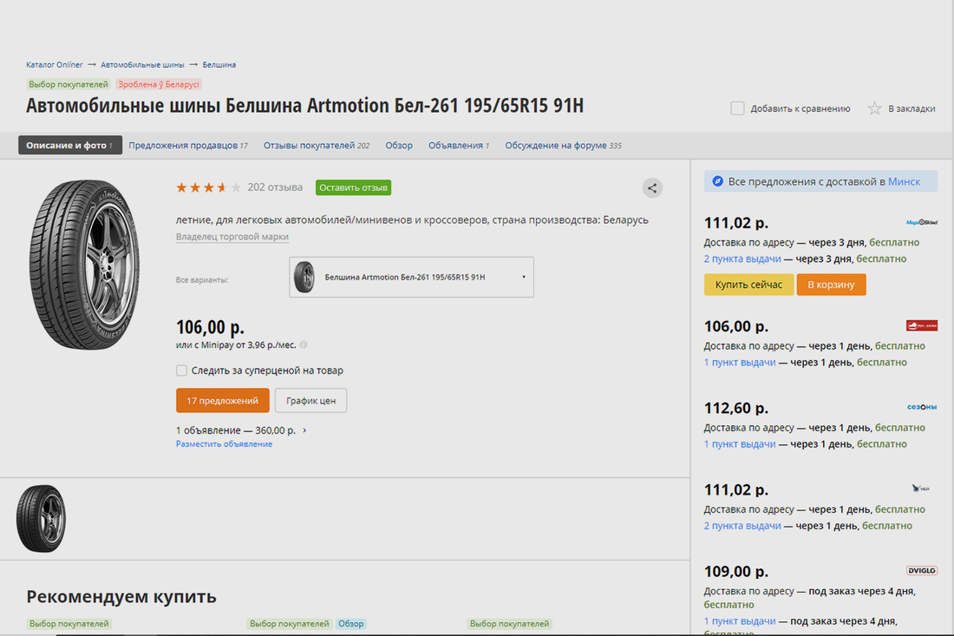Switch to 'Предложения продавцов' tab
This screenshot has width=954, height=636.
(182, 146)
